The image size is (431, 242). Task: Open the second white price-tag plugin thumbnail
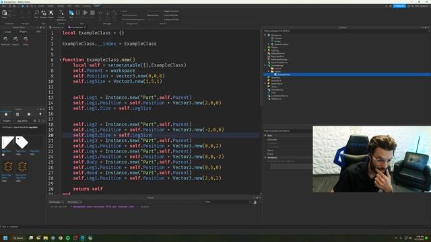click(x=22, y=143)
